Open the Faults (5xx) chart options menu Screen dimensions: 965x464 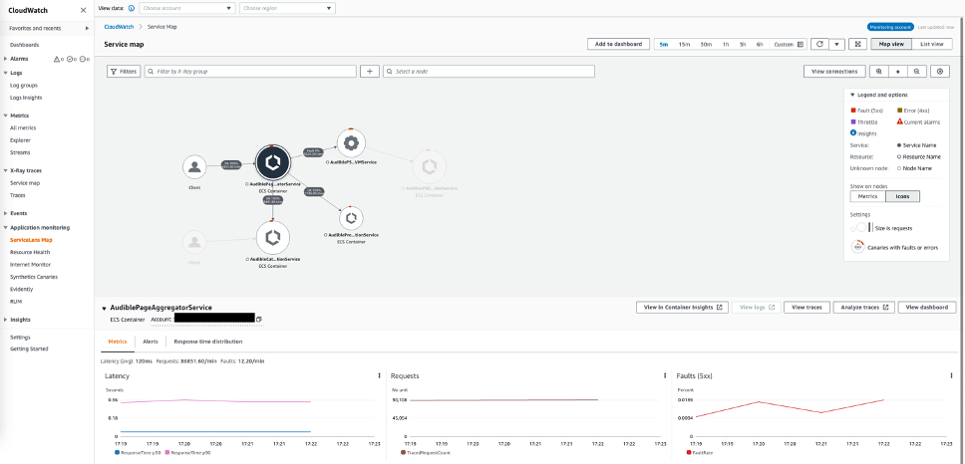pyautogui.click(x=951, y=375)
